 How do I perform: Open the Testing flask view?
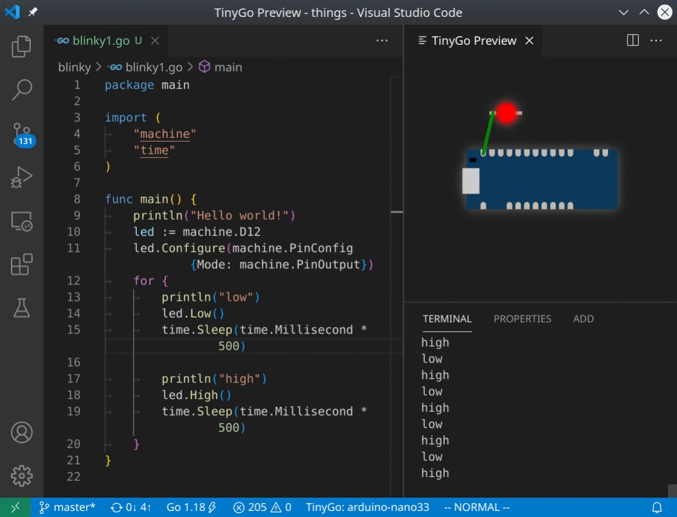tap(22, 308)
